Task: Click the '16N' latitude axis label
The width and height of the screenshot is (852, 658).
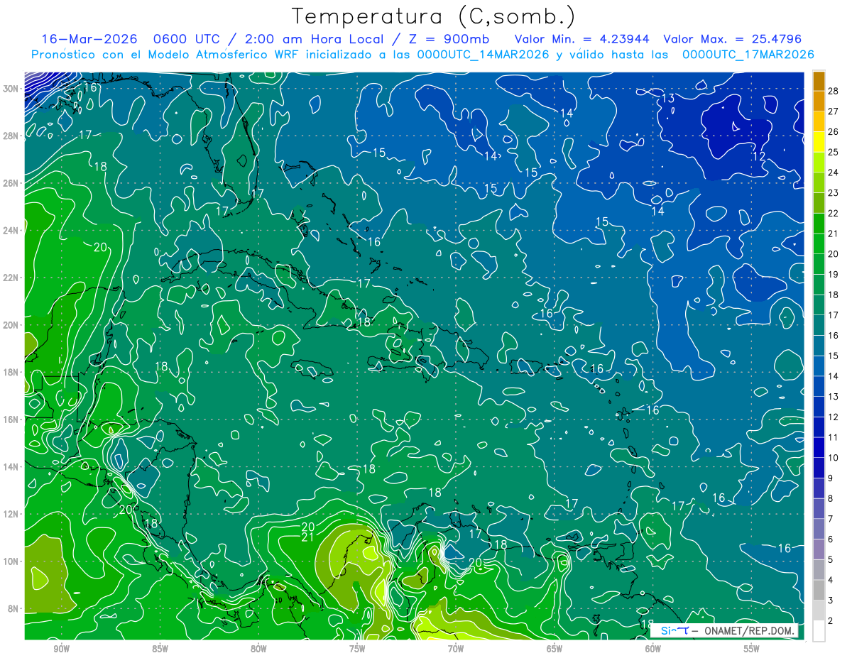Action: [11, 420]
